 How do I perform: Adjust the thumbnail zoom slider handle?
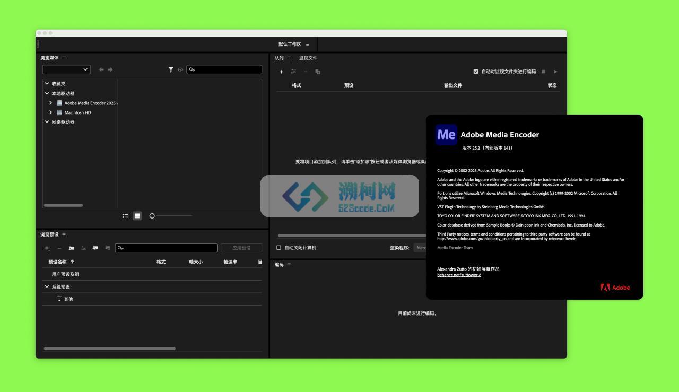152,216
